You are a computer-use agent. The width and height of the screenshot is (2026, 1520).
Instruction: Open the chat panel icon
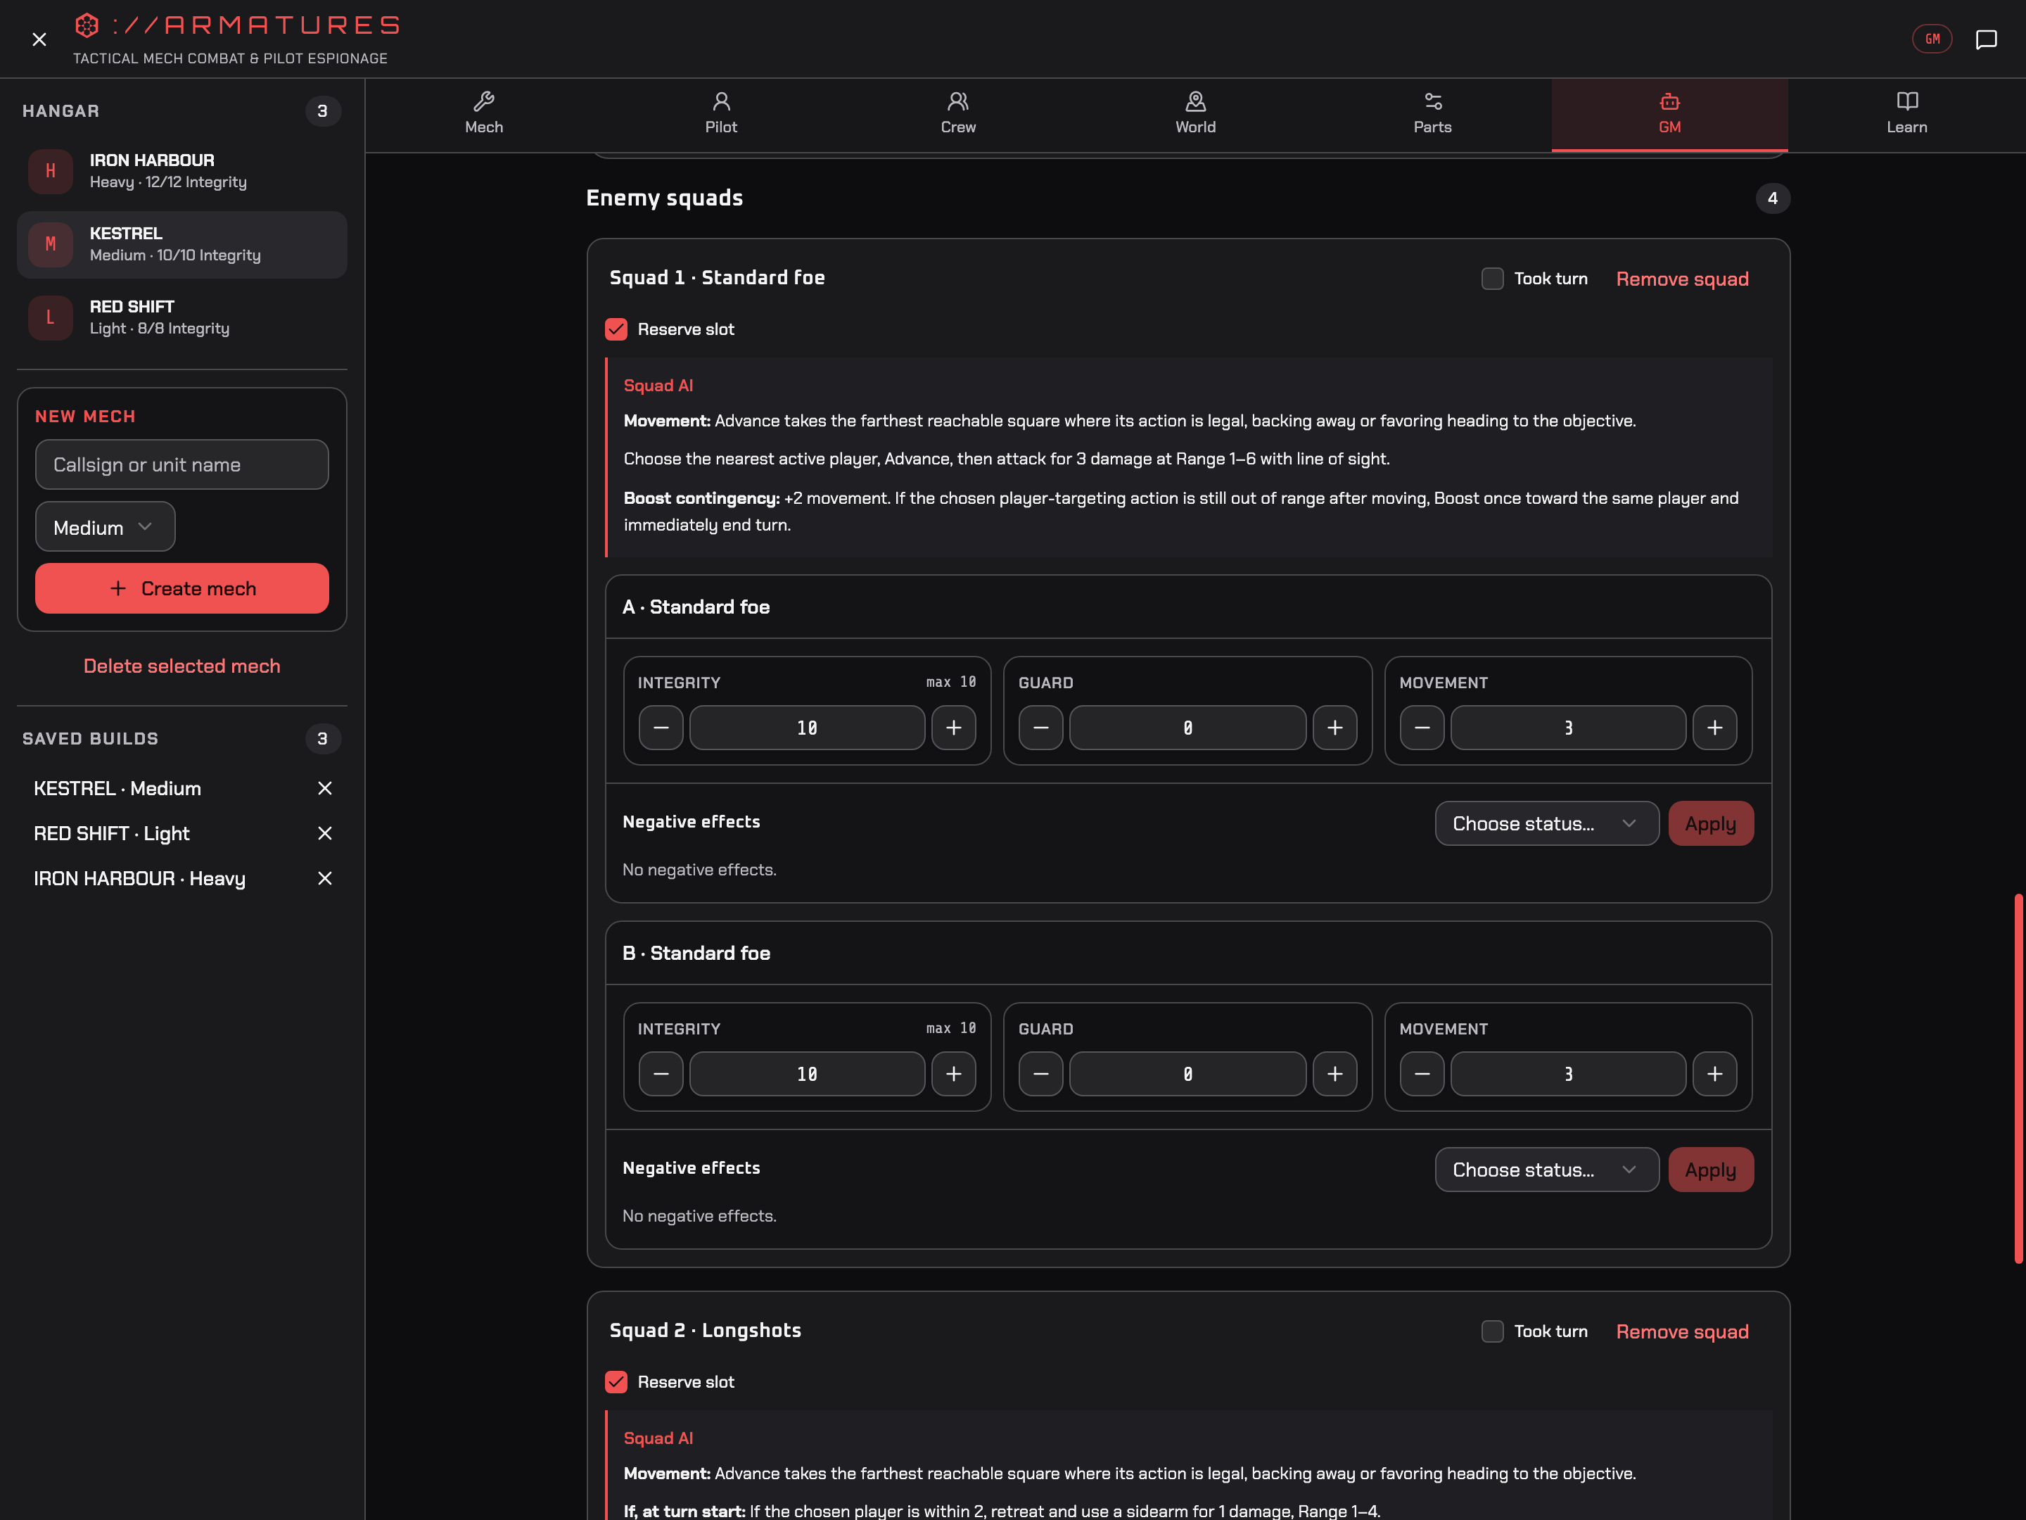pyautogui.click(x=1986, y=39)
